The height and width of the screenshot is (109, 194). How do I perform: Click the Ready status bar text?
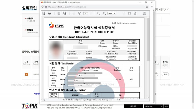pos(43,100)
